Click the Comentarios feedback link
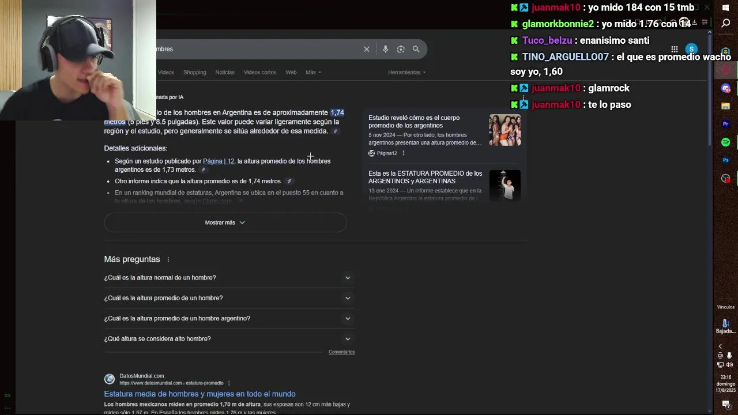 [341, 352]
